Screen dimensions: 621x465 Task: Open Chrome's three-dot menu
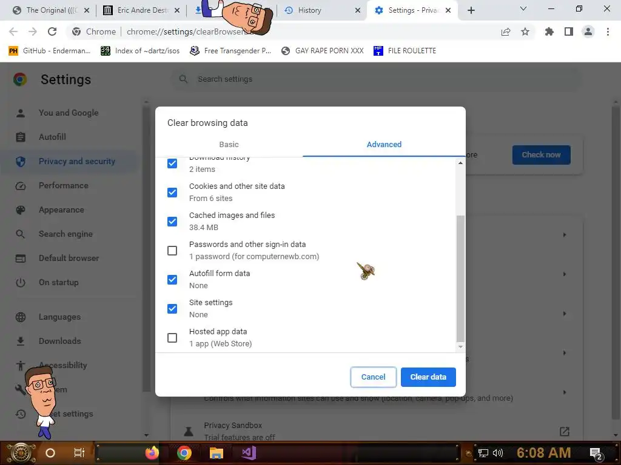point(608,31)
